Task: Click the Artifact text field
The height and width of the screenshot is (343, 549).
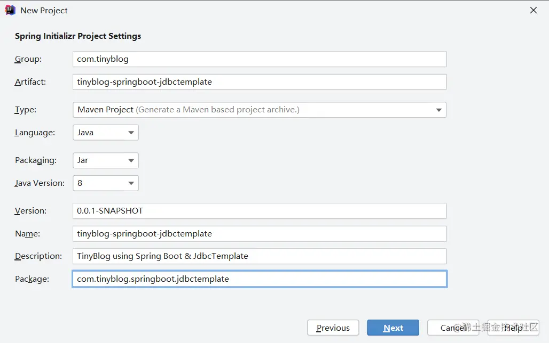Action: click(259, 82)
